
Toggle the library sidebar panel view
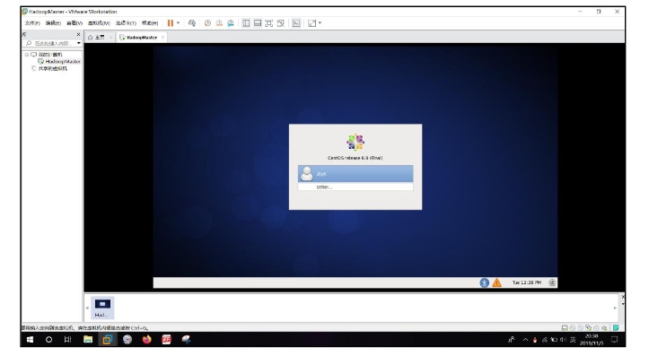coord(246,23)
